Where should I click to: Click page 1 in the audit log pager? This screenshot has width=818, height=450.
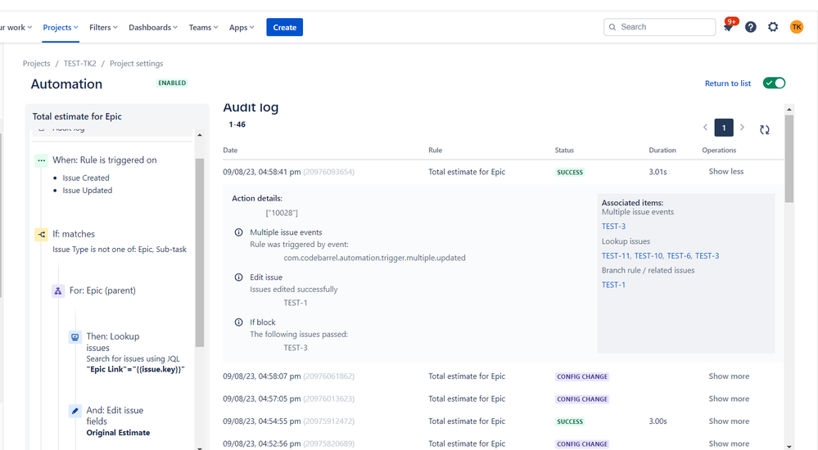[724, 128]
